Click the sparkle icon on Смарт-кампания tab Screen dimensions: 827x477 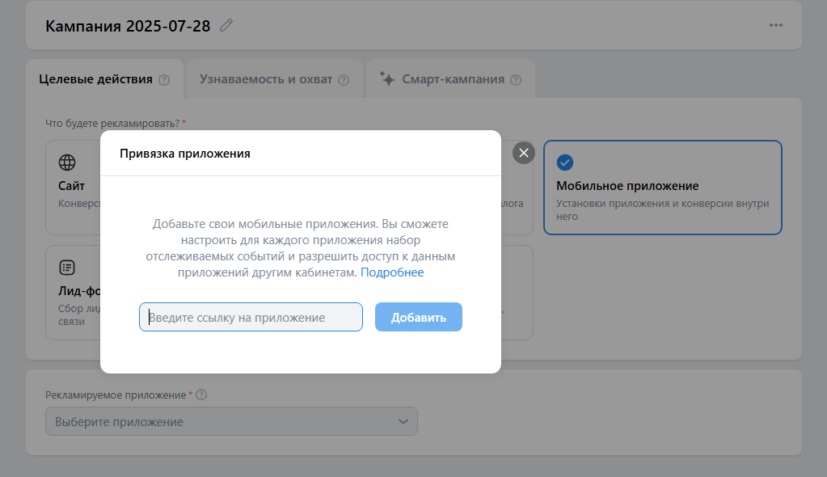pos(387,78)
